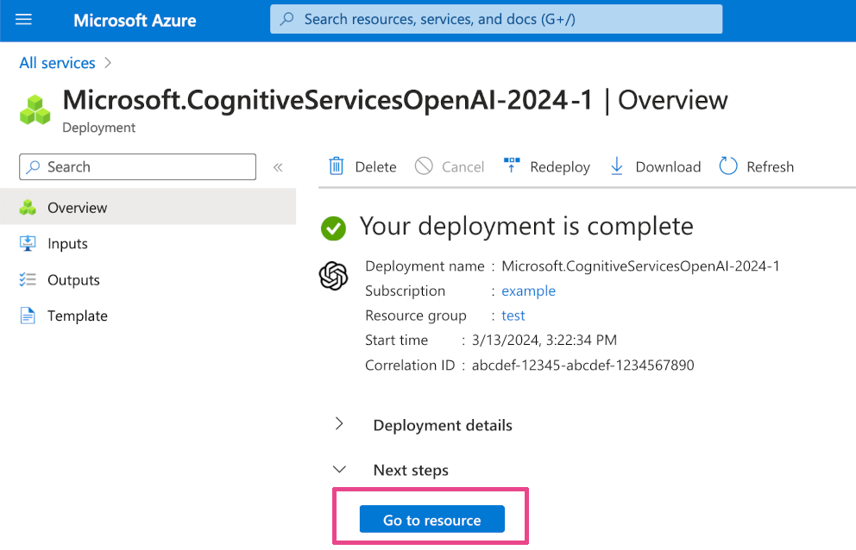Collapse the Next steps section
Screen dimensions: 856x550
click(339, 470)
